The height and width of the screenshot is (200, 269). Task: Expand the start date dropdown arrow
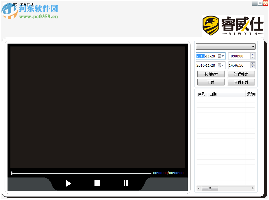click(223, 56)
